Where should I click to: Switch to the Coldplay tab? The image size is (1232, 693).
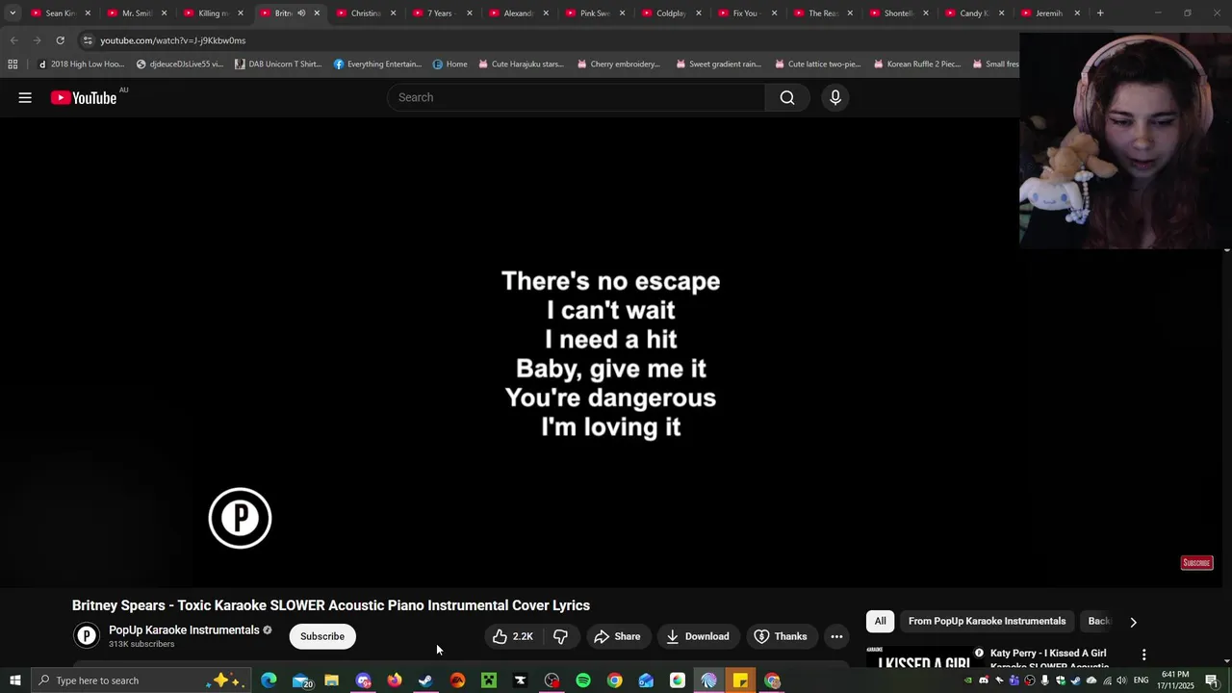[671, 13]
